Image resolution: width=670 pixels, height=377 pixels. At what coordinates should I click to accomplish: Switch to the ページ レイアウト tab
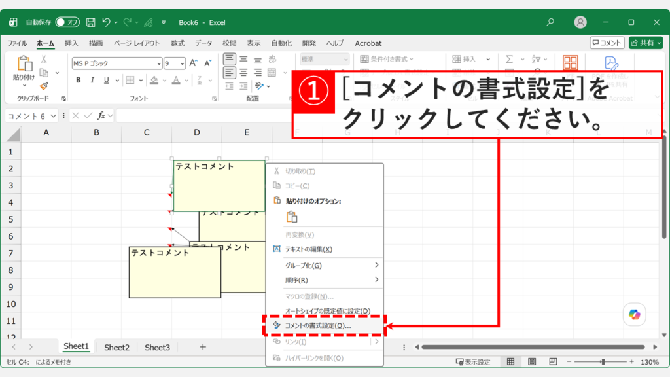point(136,43)
